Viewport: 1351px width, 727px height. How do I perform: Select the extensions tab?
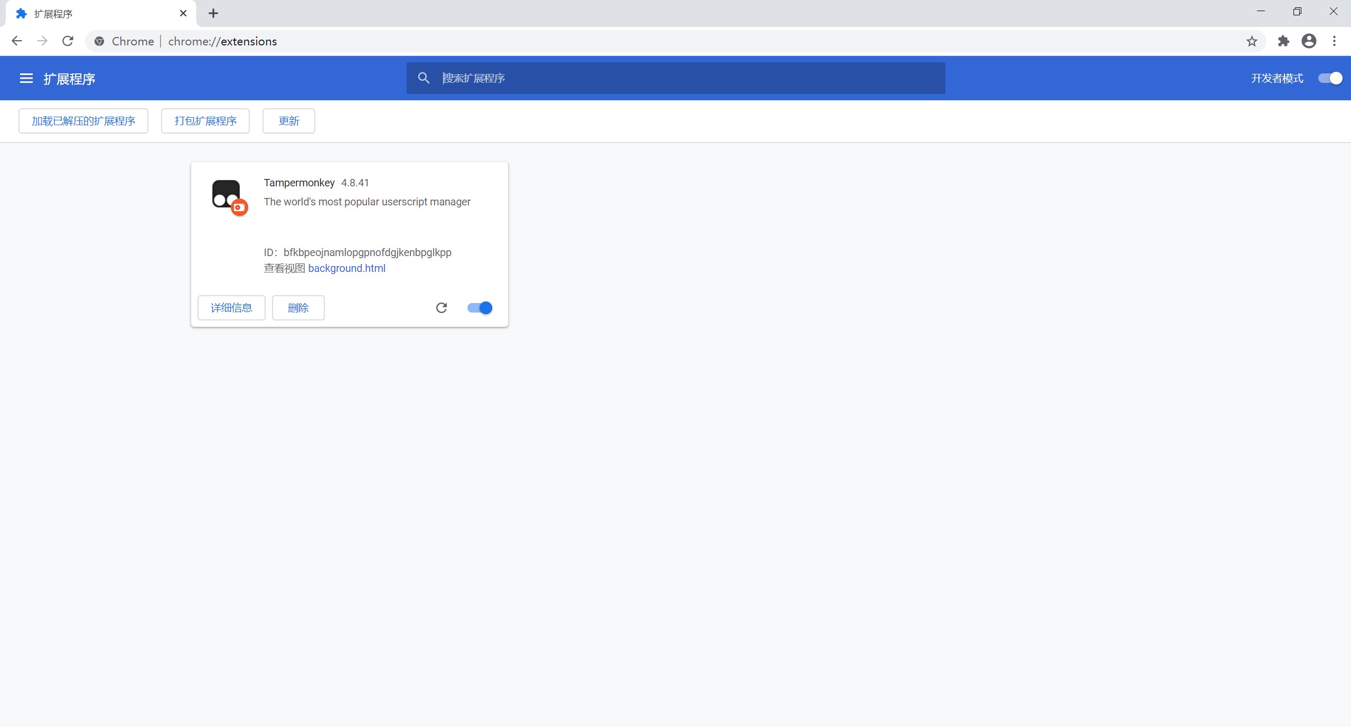(x=100, y=14)
